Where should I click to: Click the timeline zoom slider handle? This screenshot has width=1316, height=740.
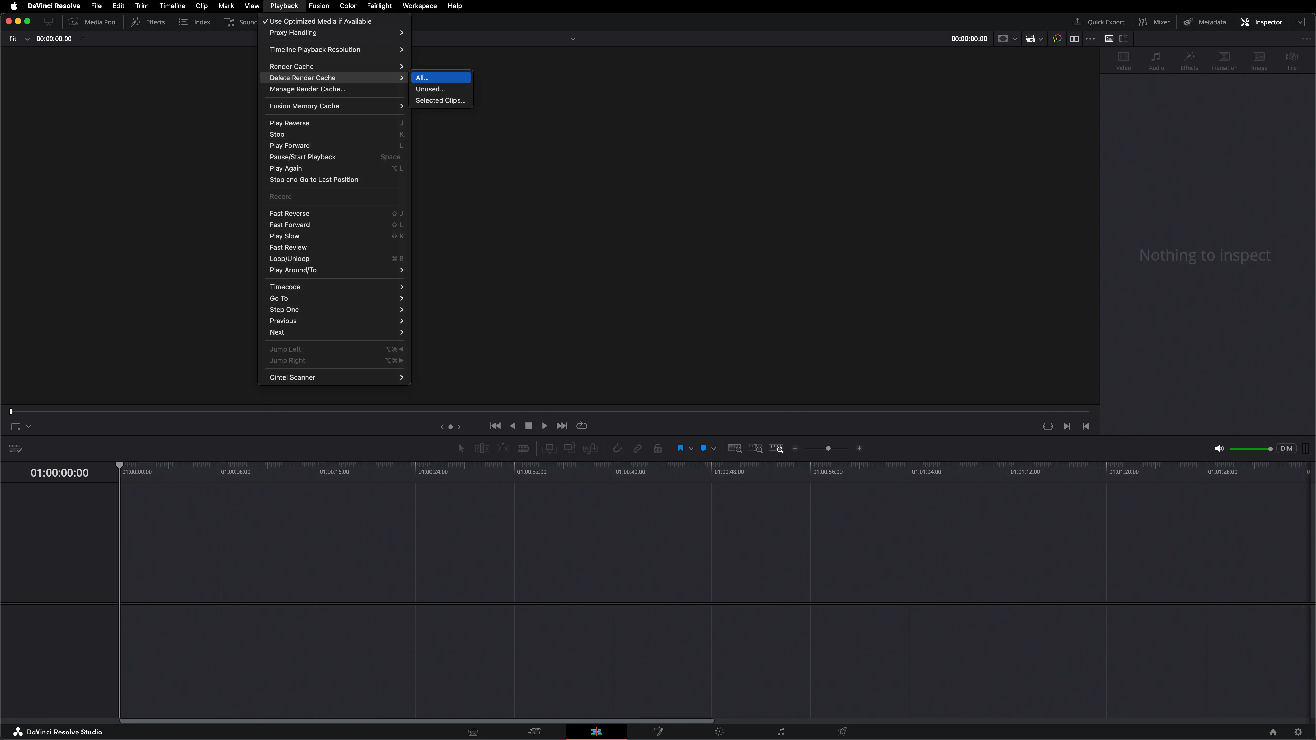click(828, 448)
